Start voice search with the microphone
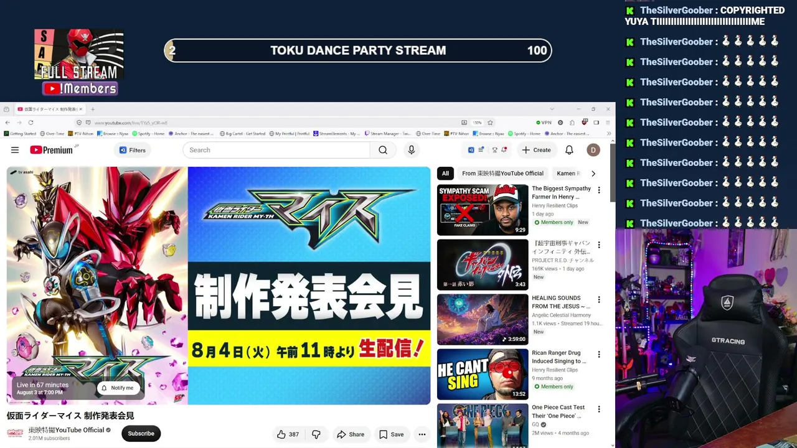The height and width of the screenshot is (448, 797). click(411, 150)
